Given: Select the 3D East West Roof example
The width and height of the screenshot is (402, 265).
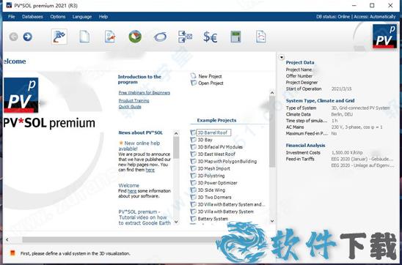Looking at the screenshot, I should click(x=216, y=154).
